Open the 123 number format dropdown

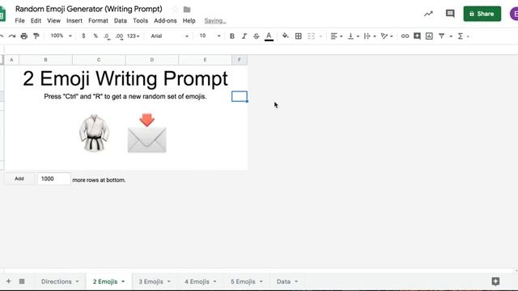pos(134,36)
